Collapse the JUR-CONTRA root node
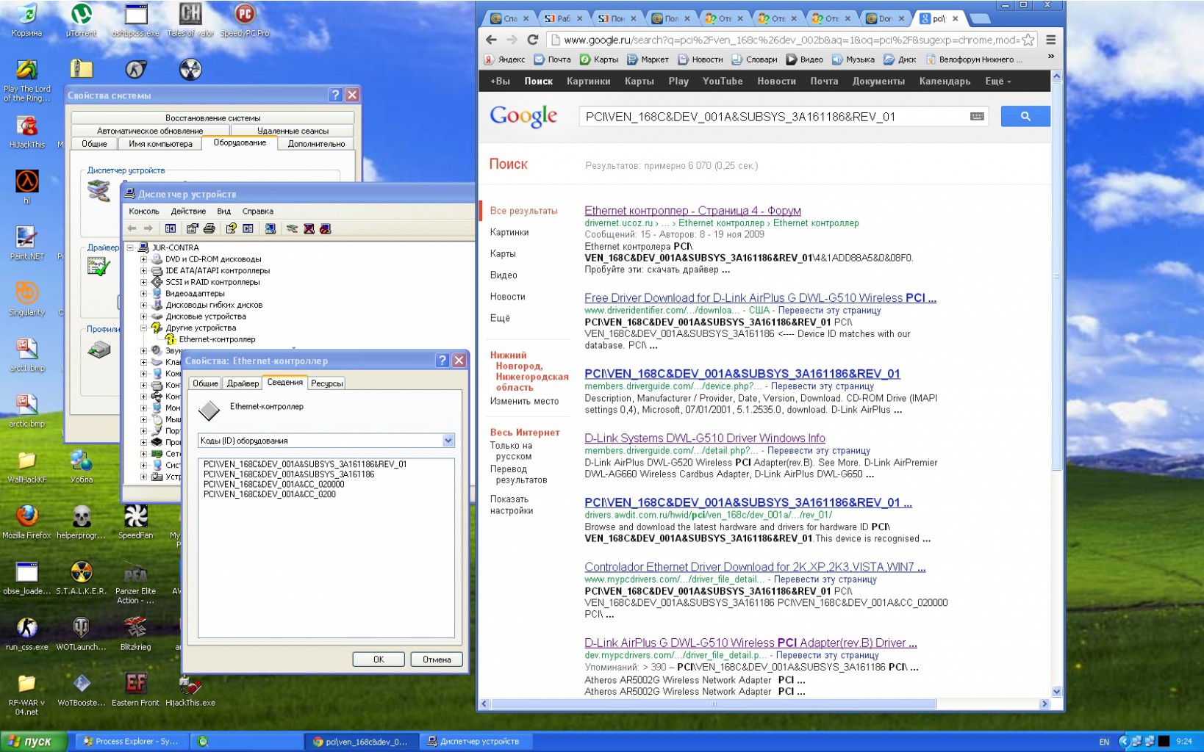The image size is (1204, 752). [130, 247]
